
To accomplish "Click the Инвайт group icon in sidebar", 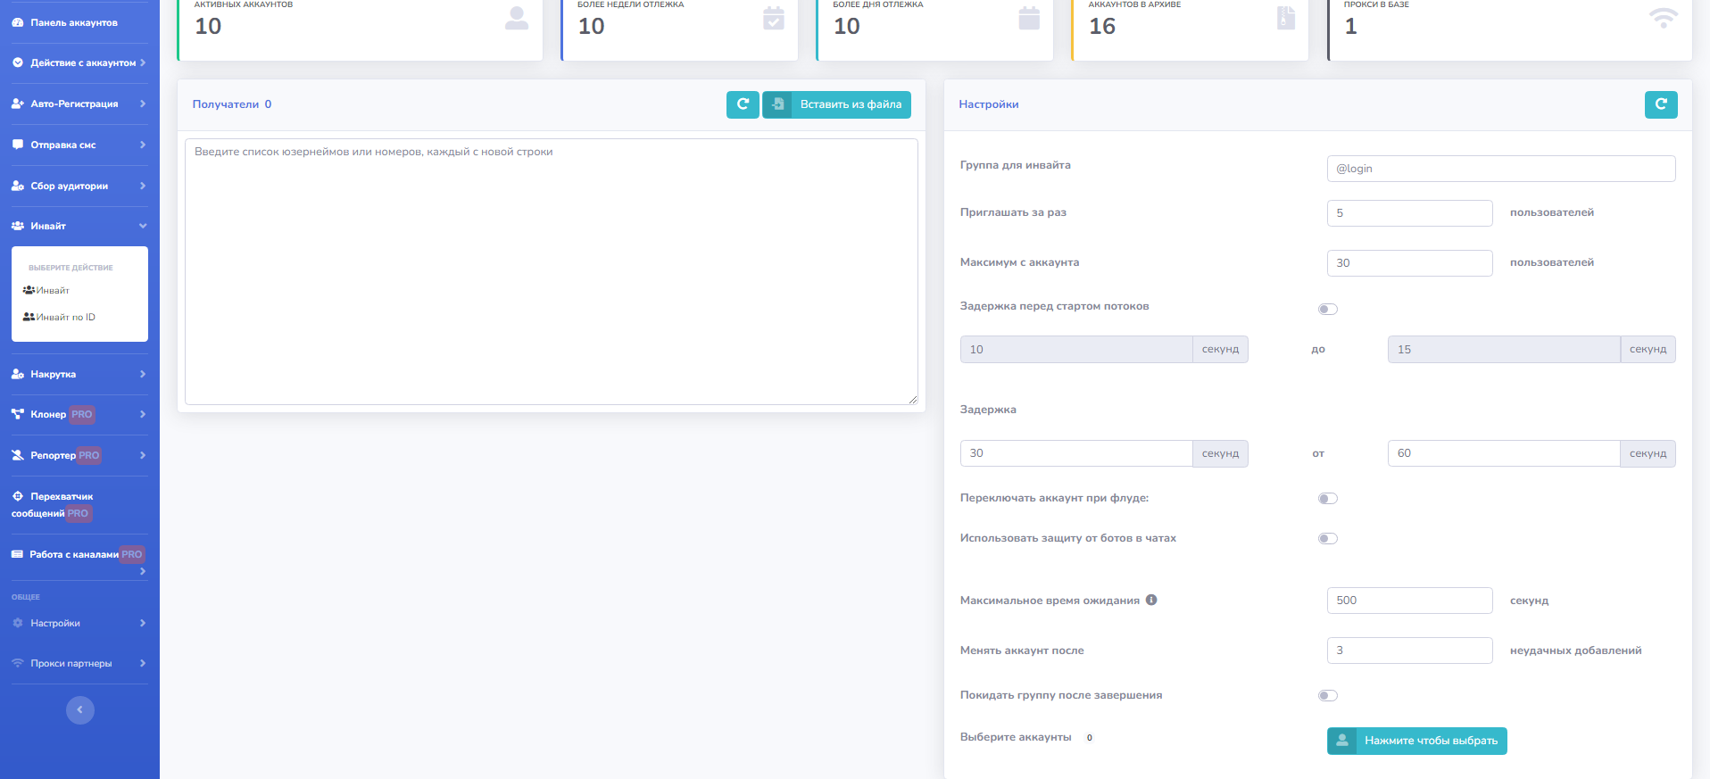I will coord(18,226).
